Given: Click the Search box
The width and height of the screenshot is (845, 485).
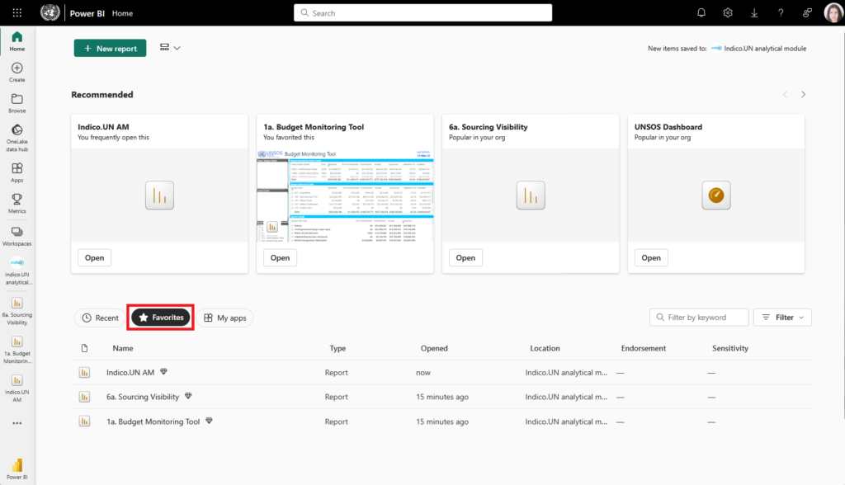Looking at the screenshot, I should click(423, 13).
